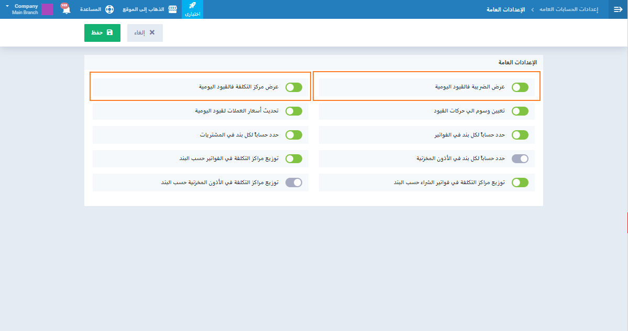The width and height of the screenshot is (628, 331).
Task: Cancel changes with the إلغاء button
Action: click(145, 32)
